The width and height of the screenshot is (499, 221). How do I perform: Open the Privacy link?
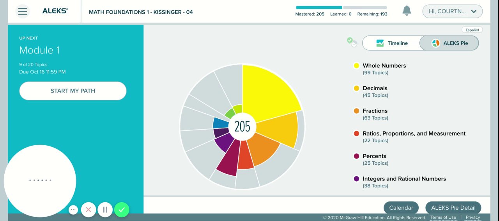click(473, 217)
